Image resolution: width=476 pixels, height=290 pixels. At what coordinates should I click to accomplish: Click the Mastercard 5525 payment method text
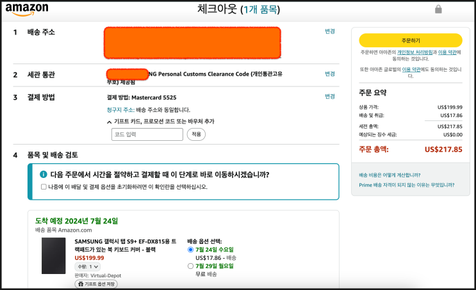coord(154,97)
